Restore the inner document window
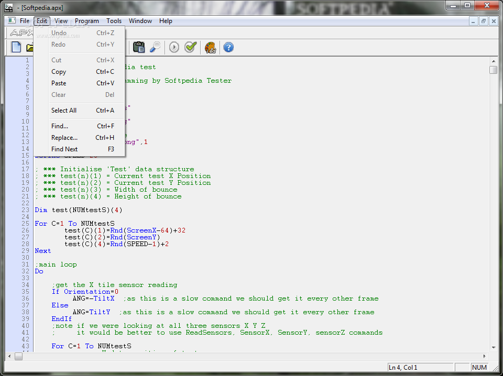503x376 pixels. coord(484,21)
